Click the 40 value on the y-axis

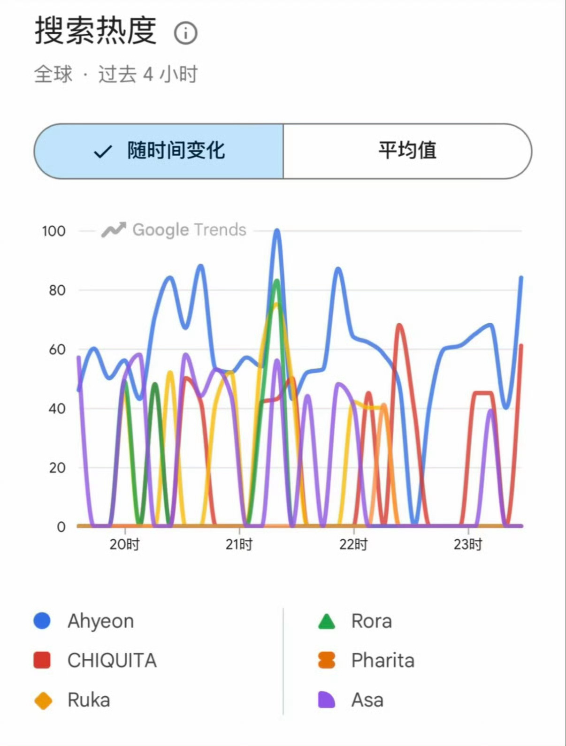pos(57,408)
